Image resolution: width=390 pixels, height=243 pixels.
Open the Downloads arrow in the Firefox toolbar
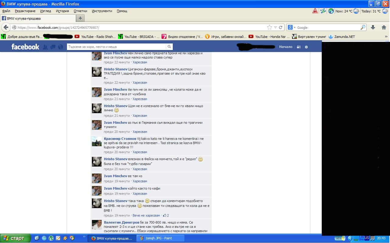373,27
